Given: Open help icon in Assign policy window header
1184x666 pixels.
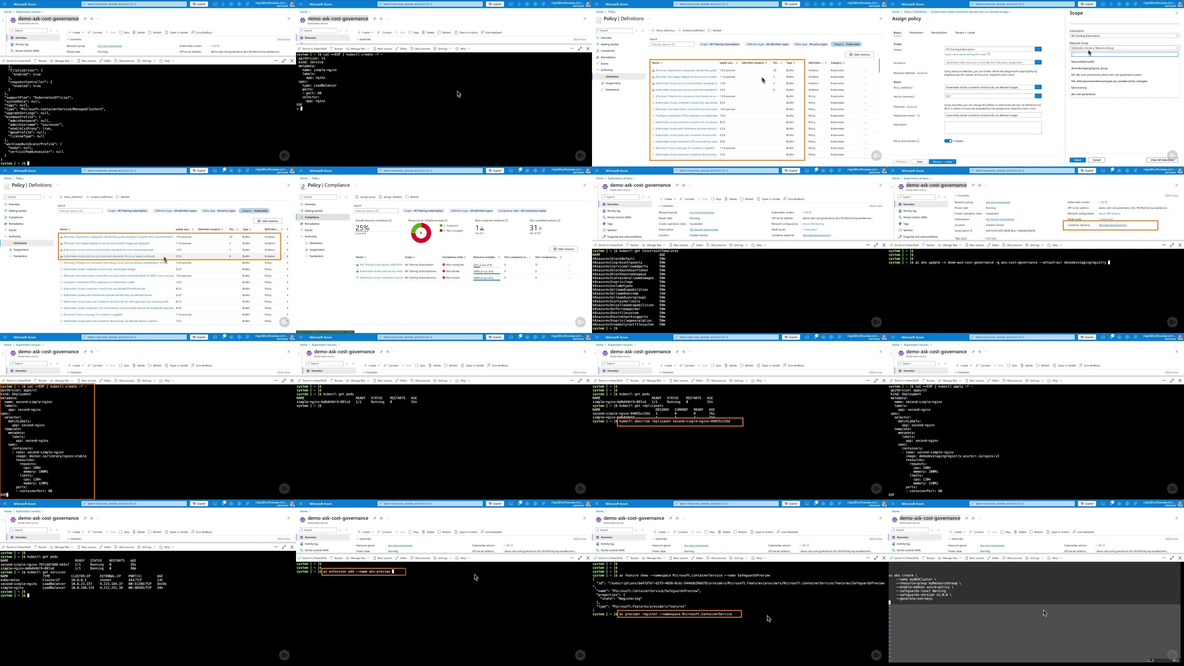Looking at the screenshot, I should pos(1127,4).
